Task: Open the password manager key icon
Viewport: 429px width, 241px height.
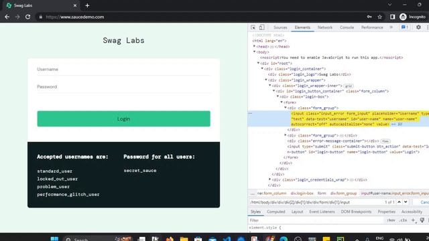Action: tap(369, 17)
